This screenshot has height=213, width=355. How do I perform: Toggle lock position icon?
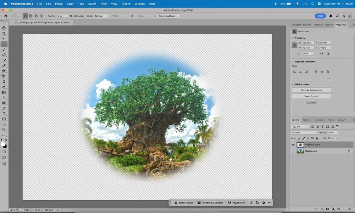click(x=308, y=138)
